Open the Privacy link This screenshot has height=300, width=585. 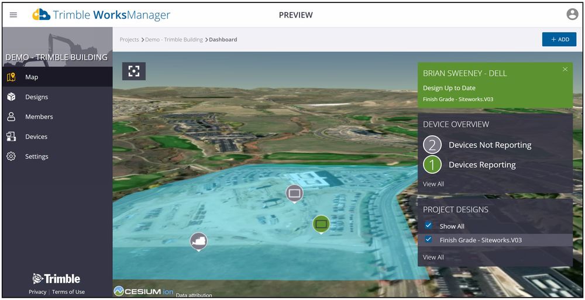point(37,292)
